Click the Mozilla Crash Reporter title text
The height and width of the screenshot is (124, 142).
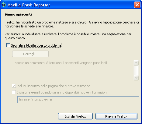29,5
